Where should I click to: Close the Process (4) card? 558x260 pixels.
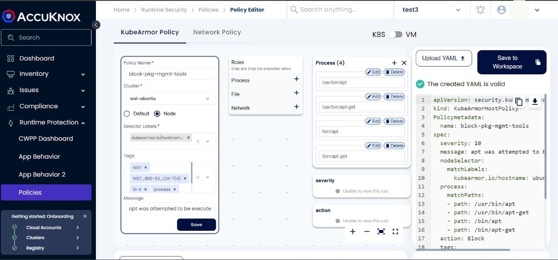tap(404, 63)
